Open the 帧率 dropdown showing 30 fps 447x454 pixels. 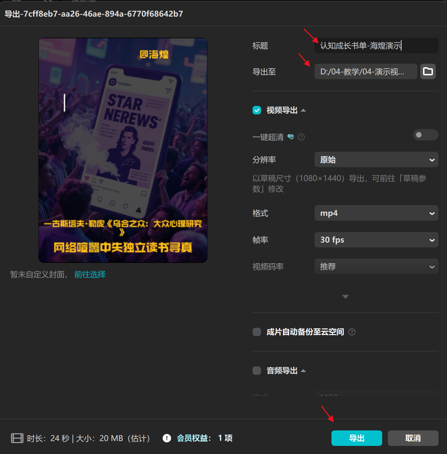point(376,240)
